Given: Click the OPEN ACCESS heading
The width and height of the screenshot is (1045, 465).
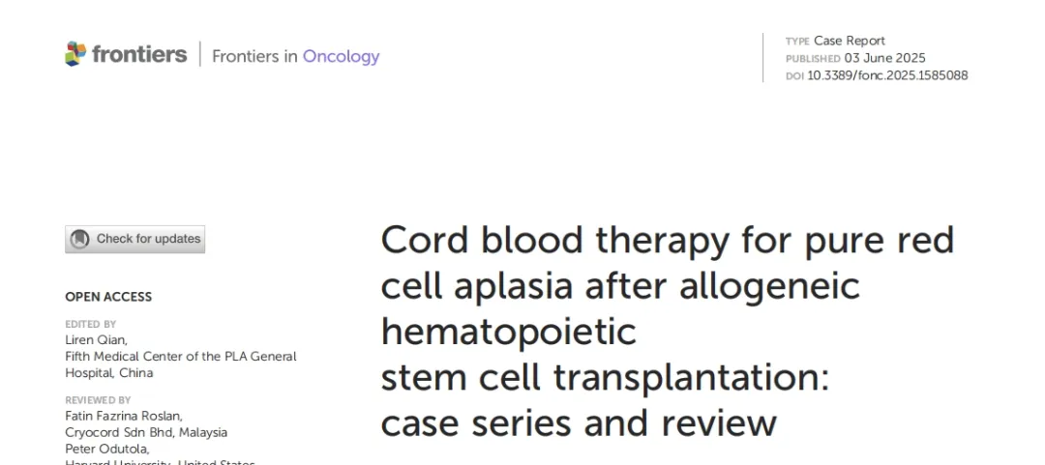Looking at the screenshot, I should 108,297.
